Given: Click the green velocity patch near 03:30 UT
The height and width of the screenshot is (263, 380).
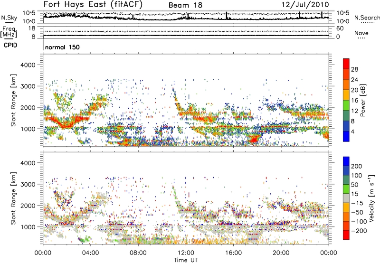Looking at the screenshot, I should [x=84, y=240].
